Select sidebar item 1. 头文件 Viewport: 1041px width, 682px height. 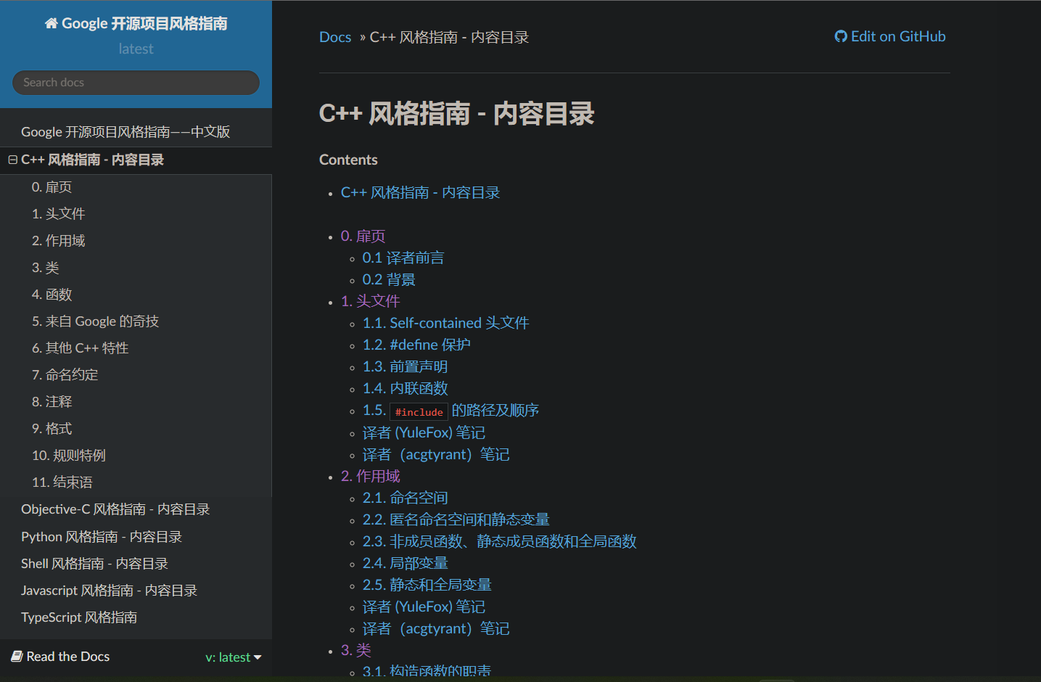pyautogui.click(x=136, y=214)
